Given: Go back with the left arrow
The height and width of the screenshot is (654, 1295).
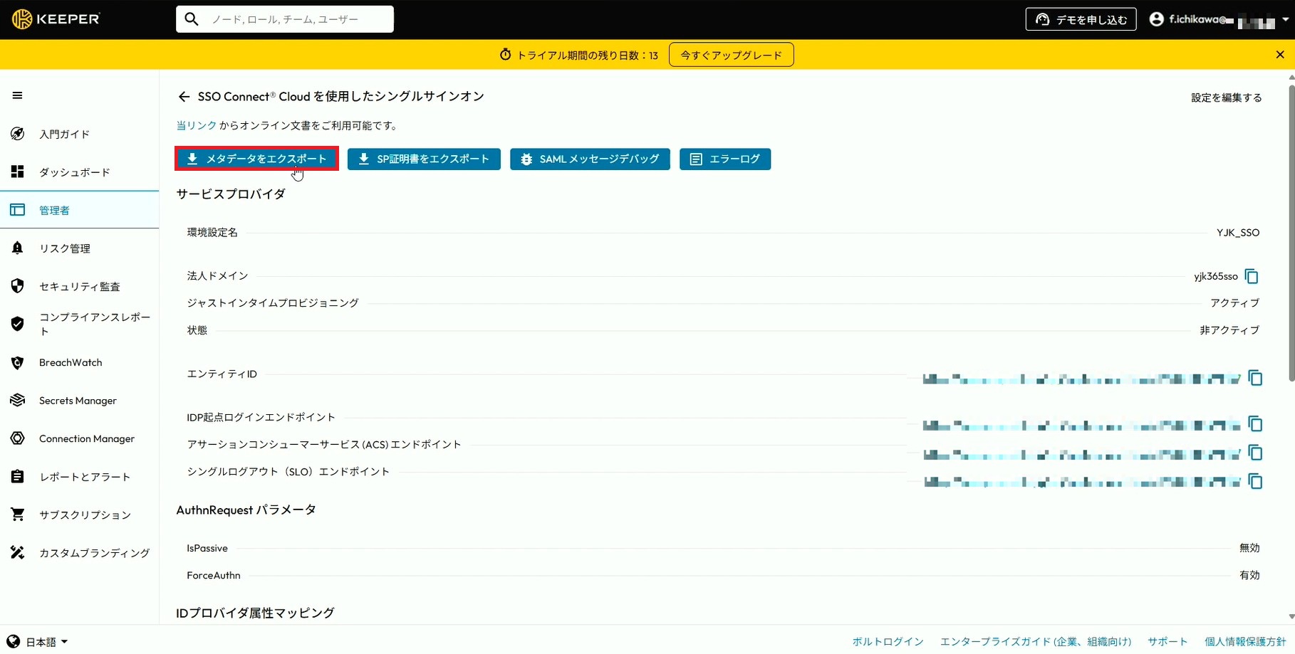Looking at the screenshot, I should pyautogui.click(x=183, y=96).
